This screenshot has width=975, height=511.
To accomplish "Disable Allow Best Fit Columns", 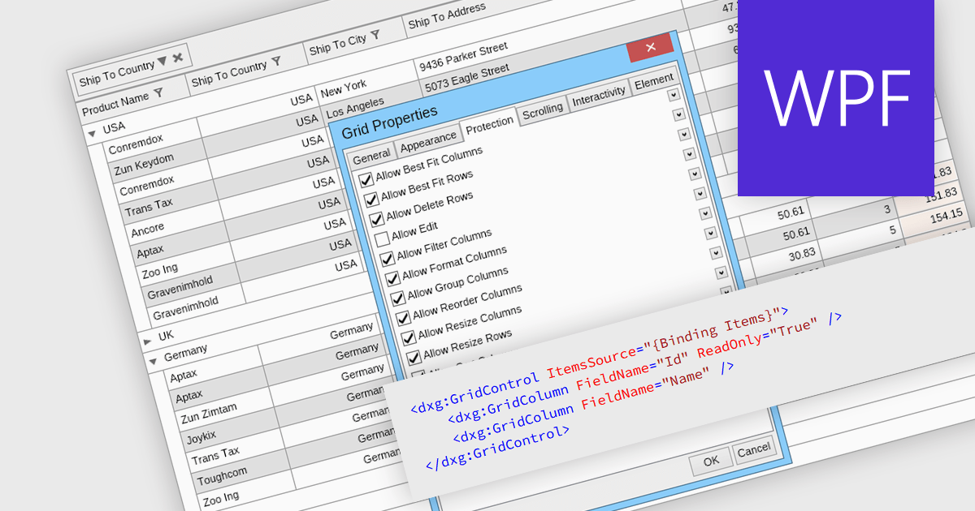I will coord(367,178).
